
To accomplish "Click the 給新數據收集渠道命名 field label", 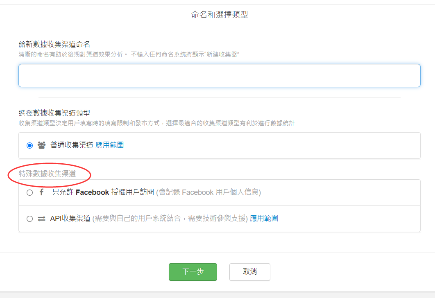I will (54, 44).
